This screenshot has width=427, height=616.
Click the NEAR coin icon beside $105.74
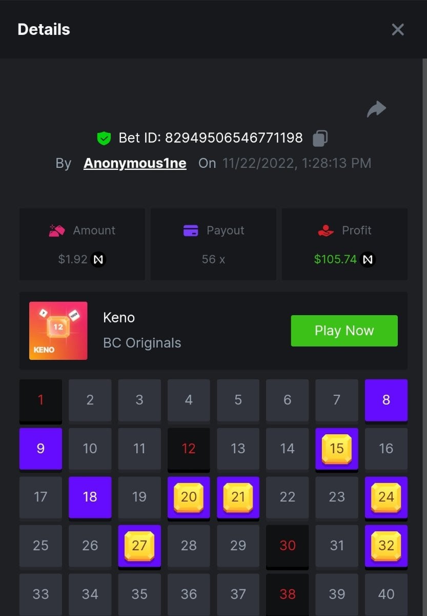(368, 260)
